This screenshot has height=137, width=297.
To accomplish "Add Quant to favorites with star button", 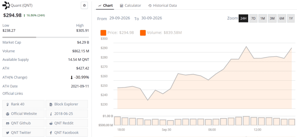I will click(84, 6).
